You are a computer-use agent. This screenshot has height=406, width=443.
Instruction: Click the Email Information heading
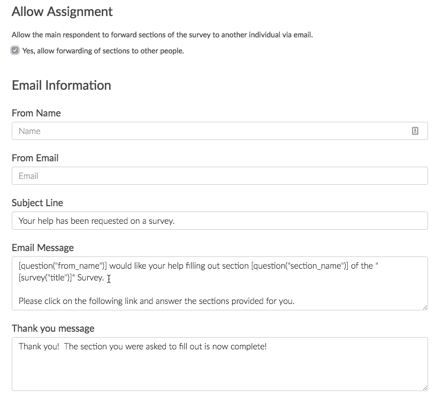[x=62, y=85]
